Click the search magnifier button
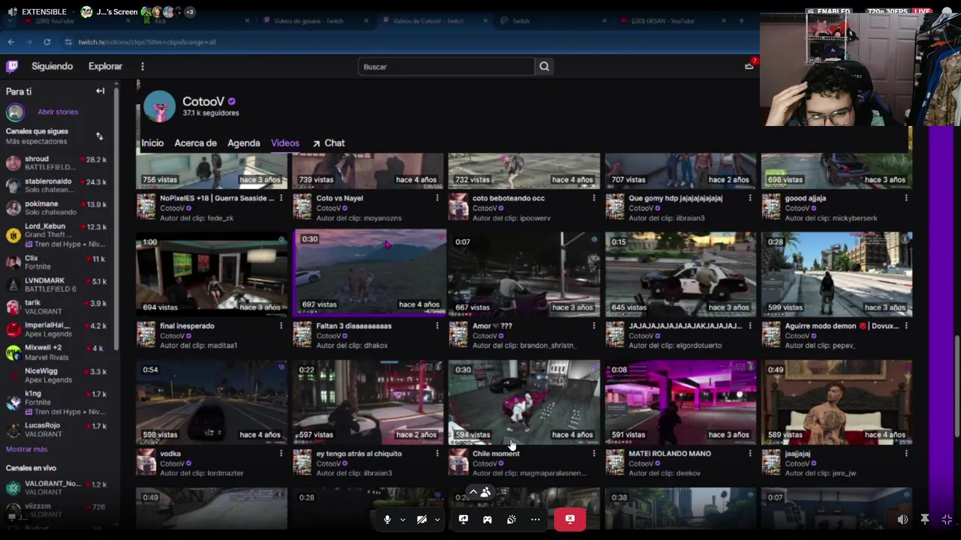This screenshot has width=961, height=540. pos(544,67)
